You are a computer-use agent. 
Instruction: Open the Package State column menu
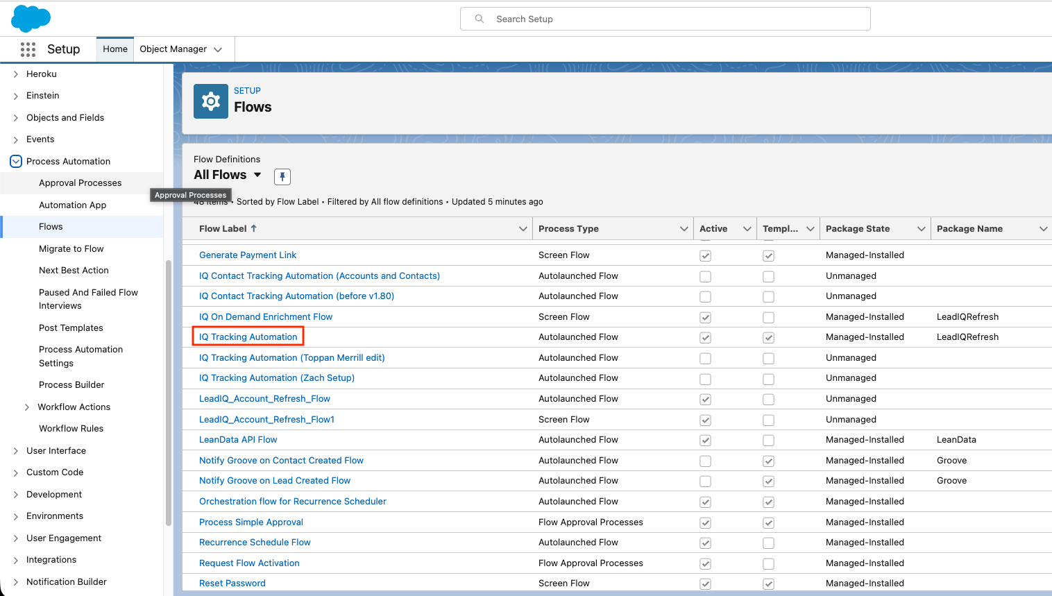coord(922,228)
